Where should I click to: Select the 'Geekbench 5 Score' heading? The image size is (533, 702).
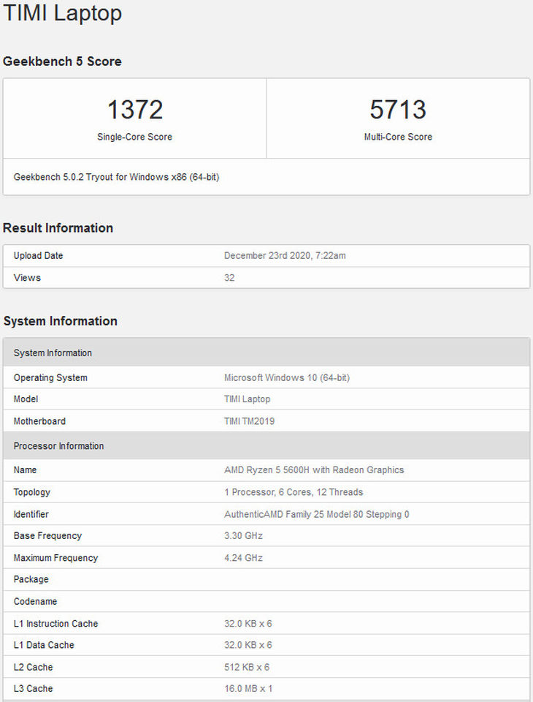[62, 61]
